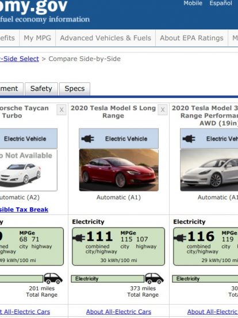Open the Mobile site link
The height and width of the screenshot is (318, 238).
193,3
